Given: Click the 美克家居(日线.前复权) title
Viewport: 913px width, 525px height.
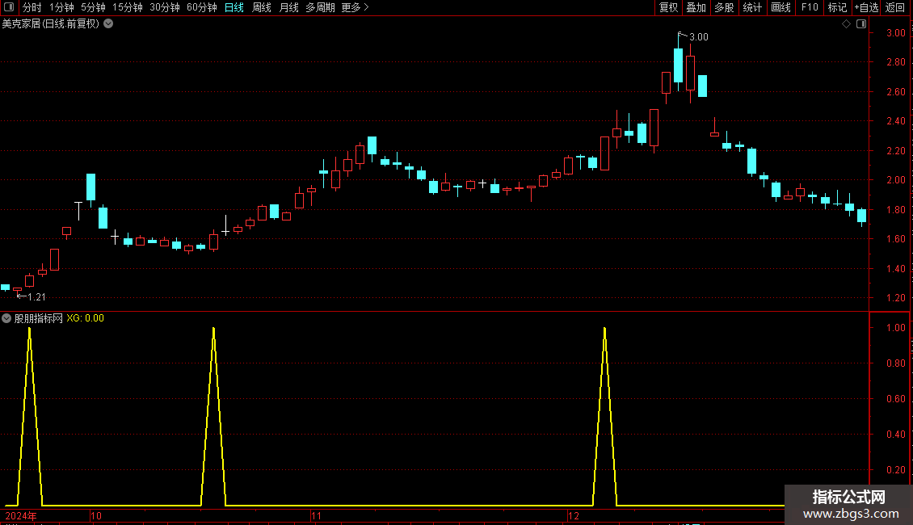Looking at the screenshot, I should [x=51, y=24].
